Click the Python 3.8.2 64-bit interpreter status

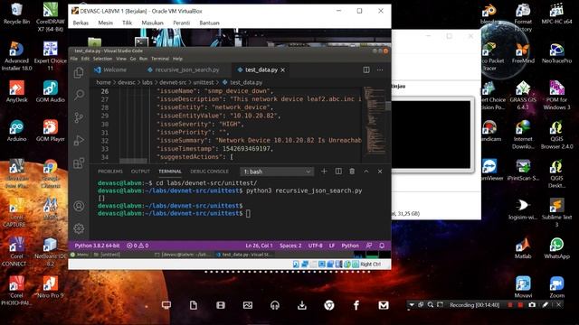pyautogui.click(x=97, y=246)
